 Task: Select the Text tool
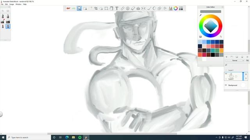click(117, 9)
